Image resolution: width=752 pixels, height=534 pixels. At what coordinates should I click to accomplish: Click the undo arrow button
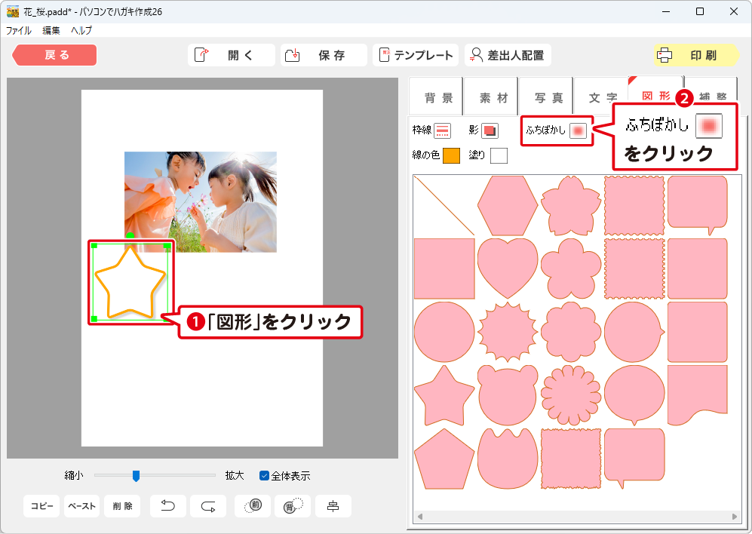tap(168, 506)
